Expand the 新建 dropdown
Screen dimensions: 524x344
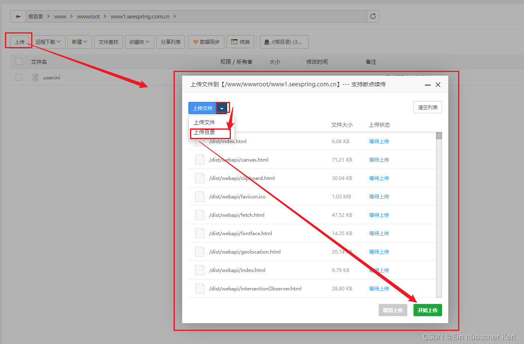(x=79, y=42)
